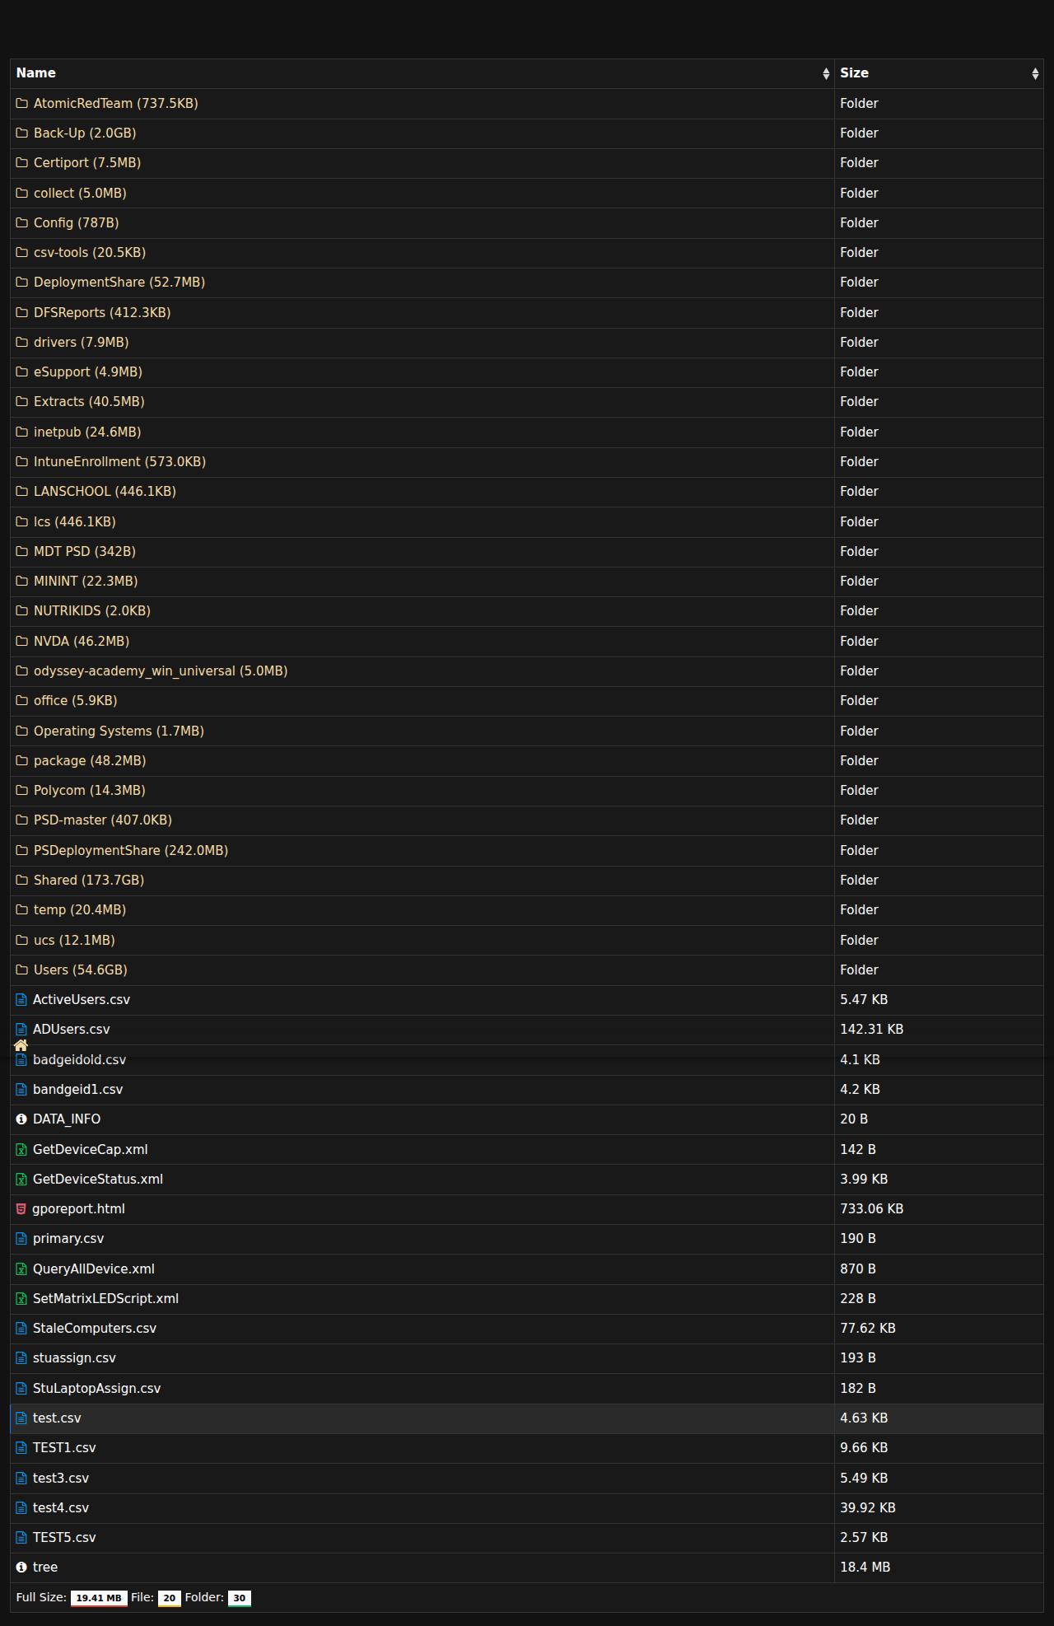Open the StaleComputers.csv file
This screenshot has width=1054, height=1626.
tap(94, 1329)
